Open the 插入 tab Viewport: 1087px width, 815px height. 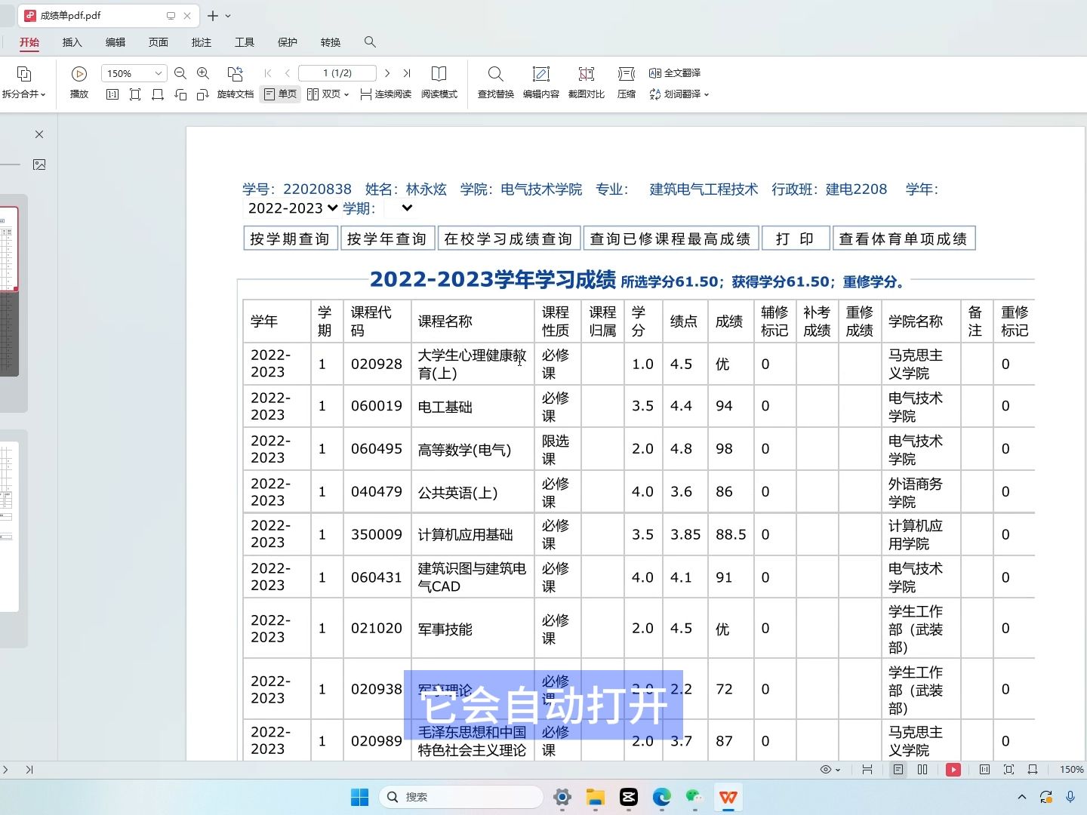coord(72,42)
